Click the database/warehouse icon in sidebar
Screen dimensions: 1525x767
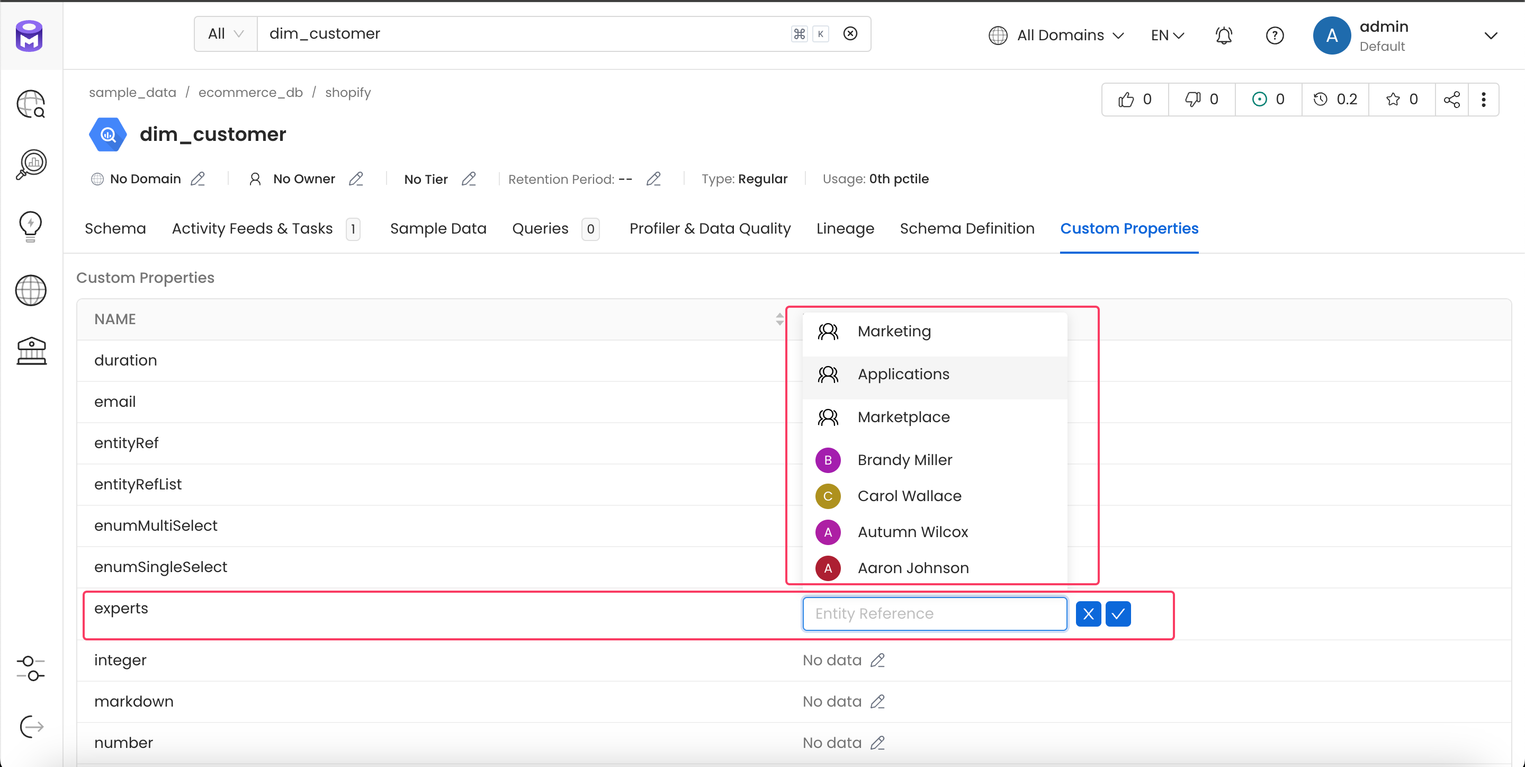pos(30,350)
